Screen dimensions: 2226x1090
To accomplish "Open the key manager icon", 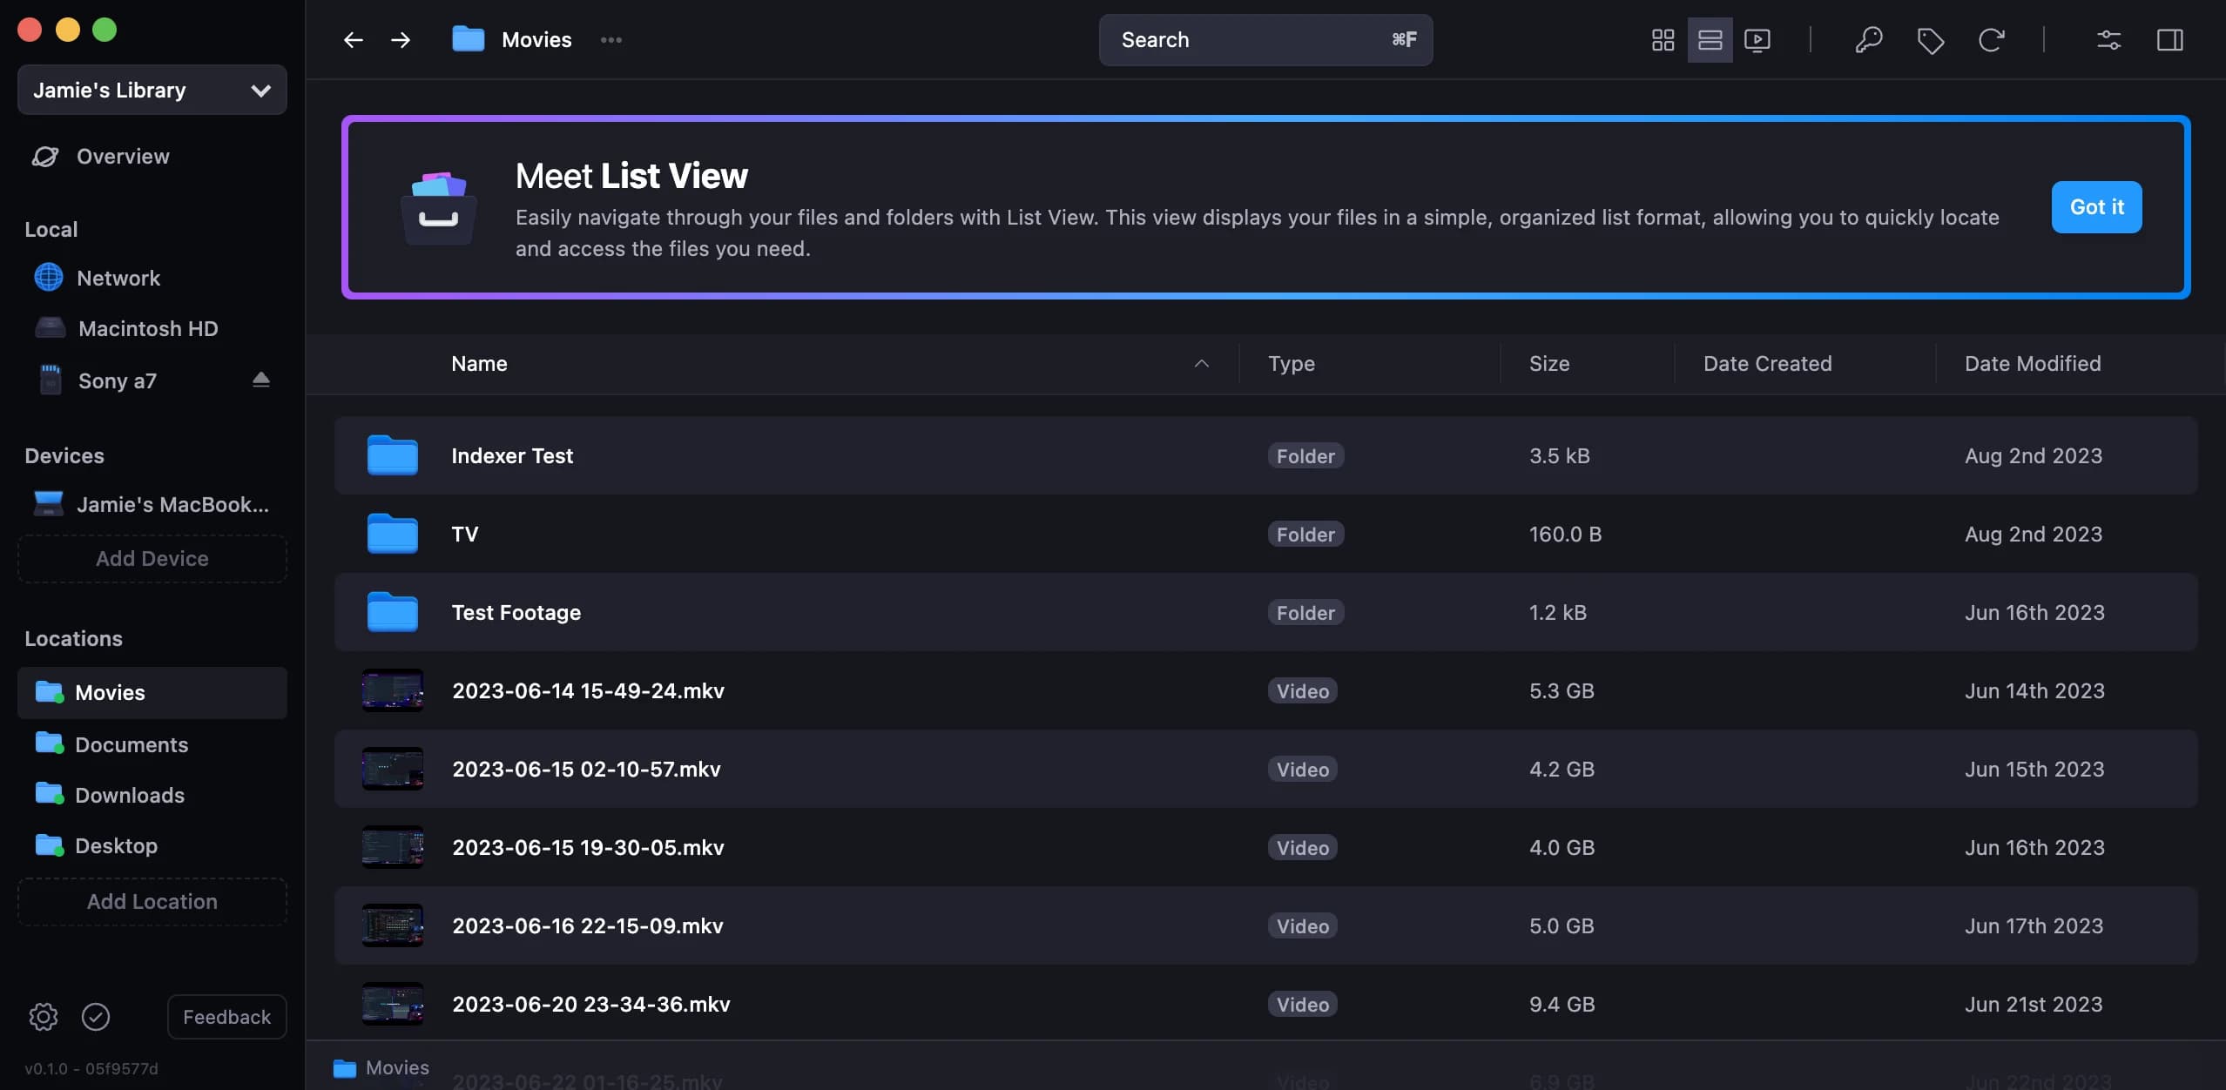I will pos(1868,40).
